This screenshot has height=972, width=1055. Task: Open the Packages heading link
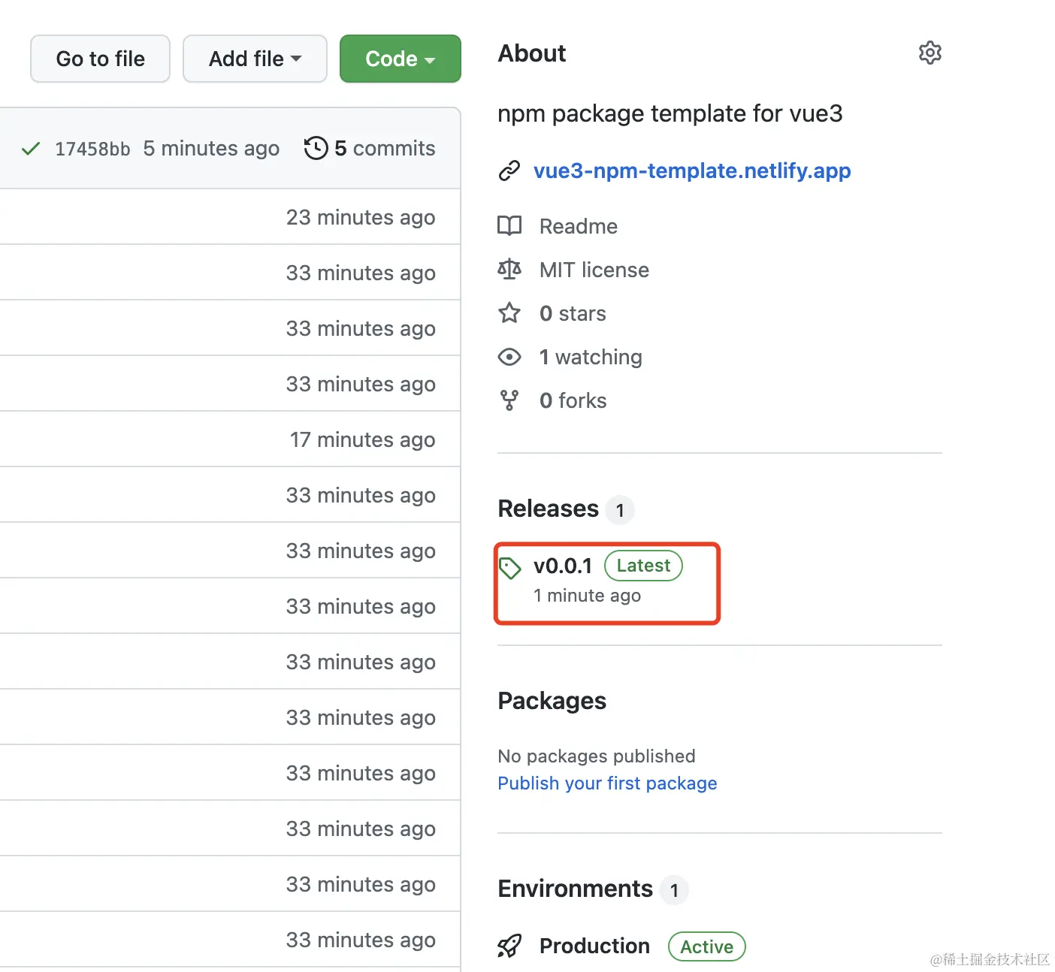(552, 701)
